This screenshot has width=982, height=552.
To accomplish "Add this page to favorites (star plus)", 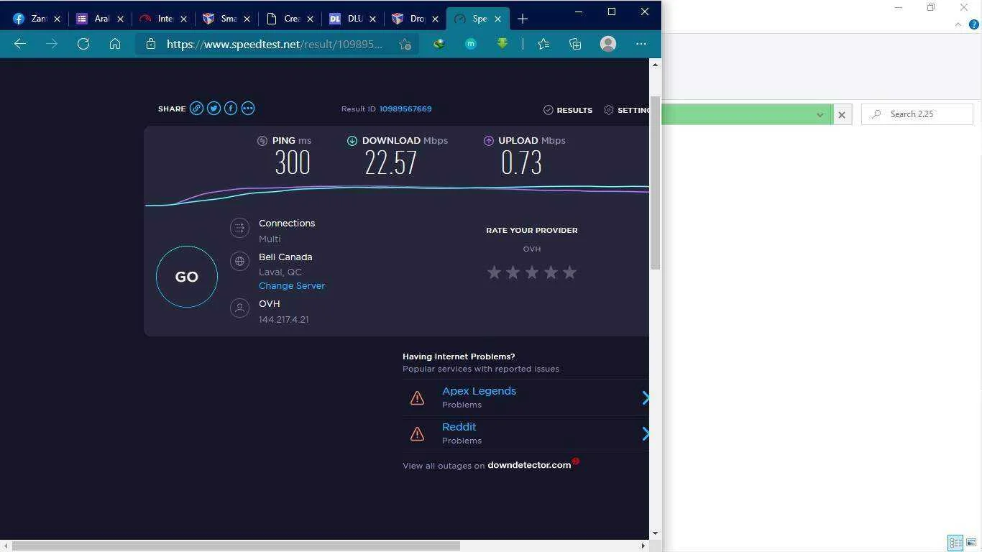I will coord(405,45).
